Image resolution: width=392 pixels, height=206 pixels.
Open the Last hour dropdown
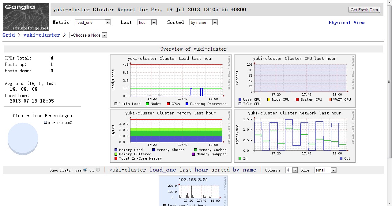tap(147, 22)
